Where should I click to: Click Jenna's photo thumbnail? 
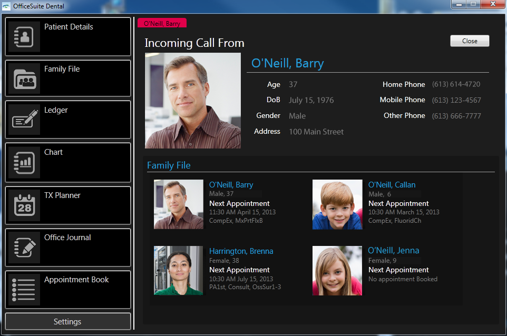click(x=337, y=270)
